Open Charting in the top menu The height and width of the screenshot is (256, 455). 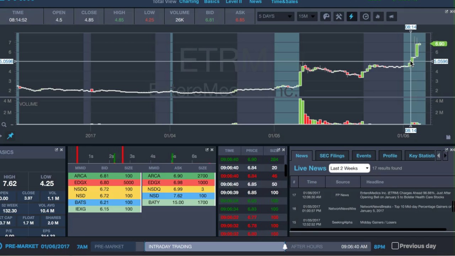[189, 2]
